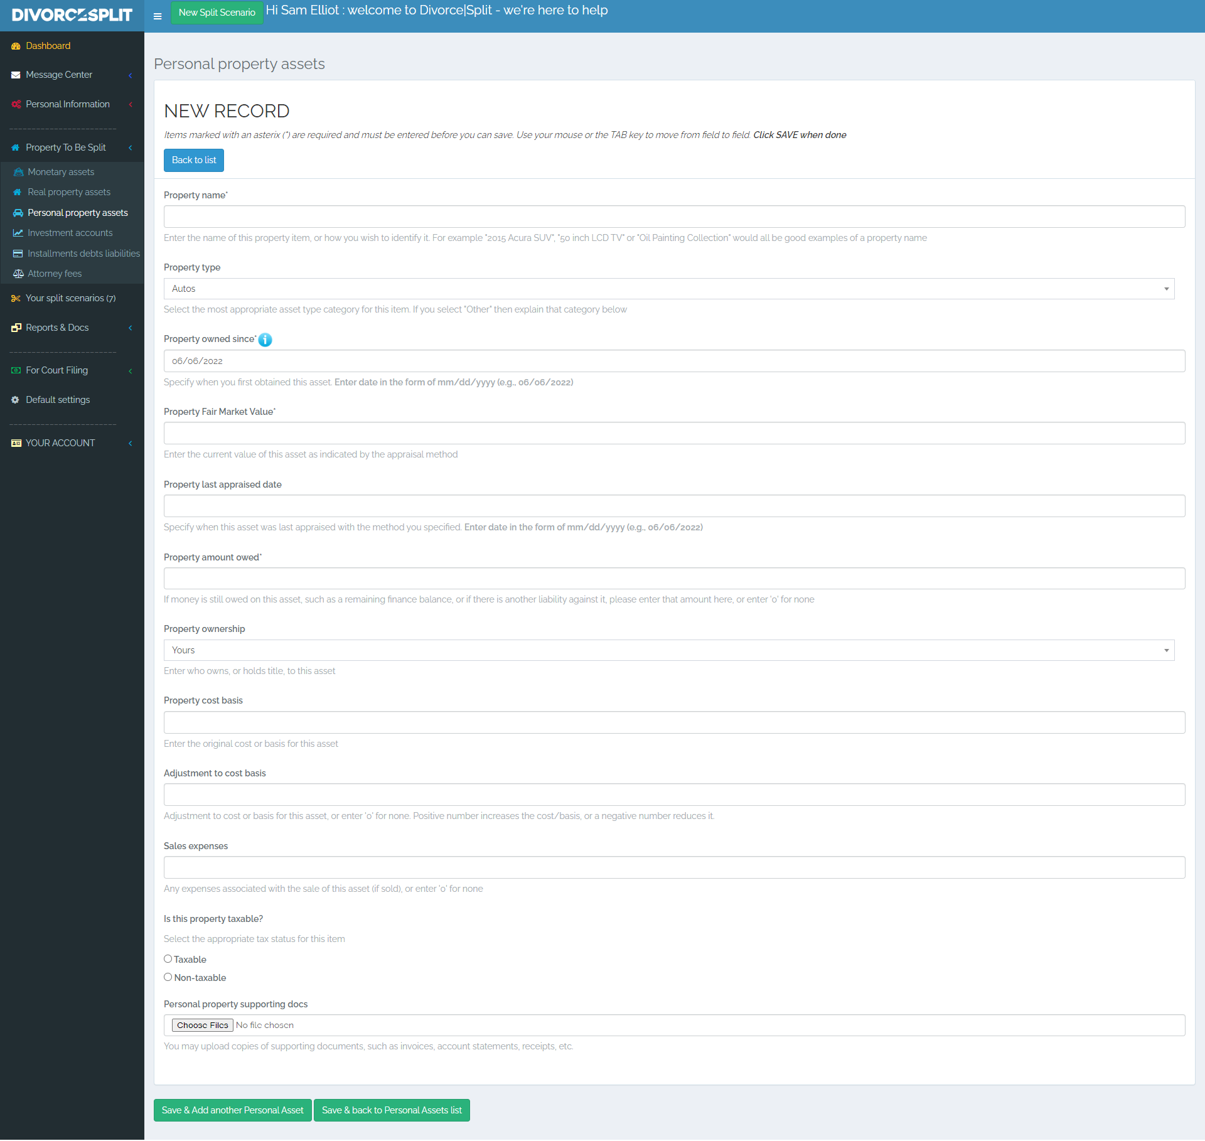Click the Default settings gear icon

click(x=16, y=400)
